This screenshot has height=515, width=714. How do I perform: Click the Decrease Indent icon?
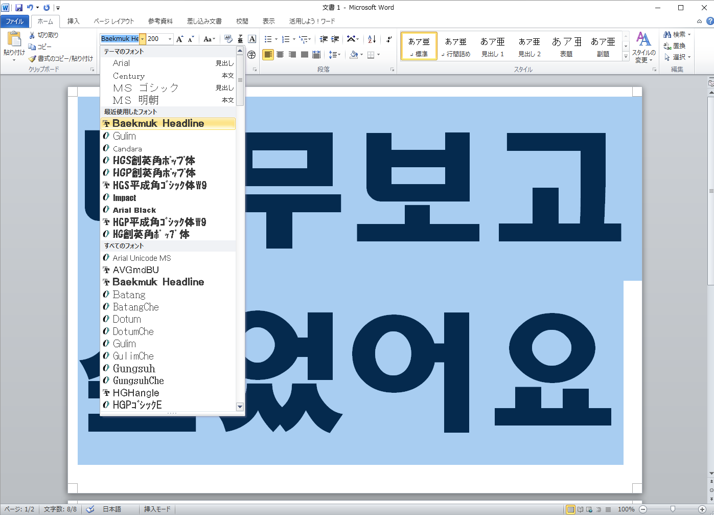pos(324,39)
